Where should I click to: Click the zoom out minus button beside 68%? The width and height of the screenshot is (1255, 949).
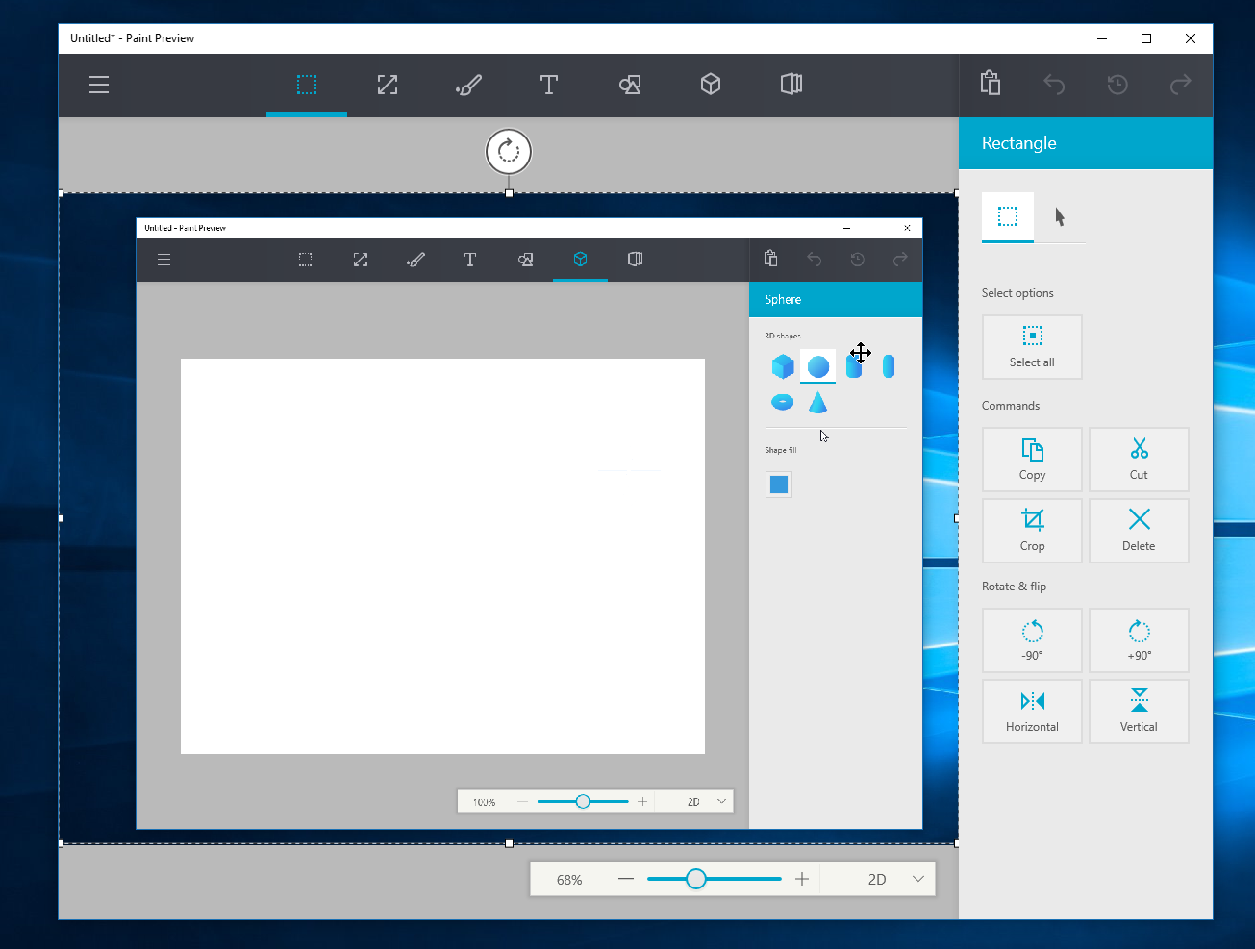tap(626, 879)
